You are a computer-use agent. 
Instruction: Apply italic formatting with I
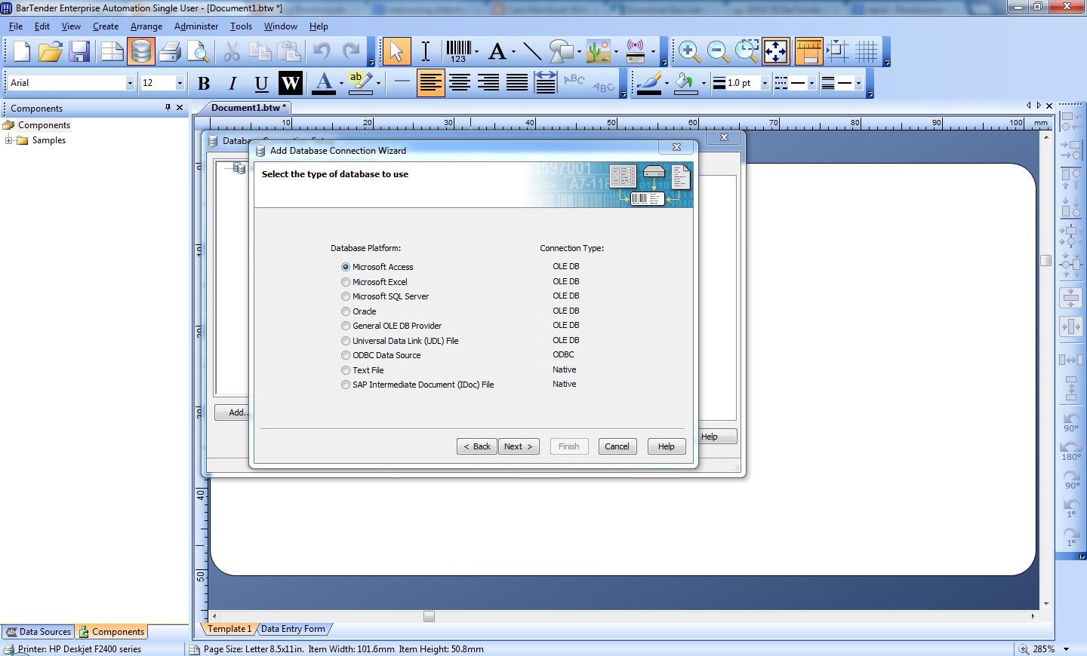pyautogui.click(x=232, y=83)
